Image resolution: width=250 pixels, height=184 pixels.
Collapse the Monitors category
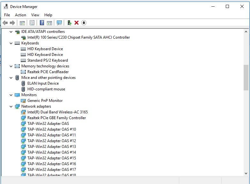pyautogui.click(x=11, y=95)
